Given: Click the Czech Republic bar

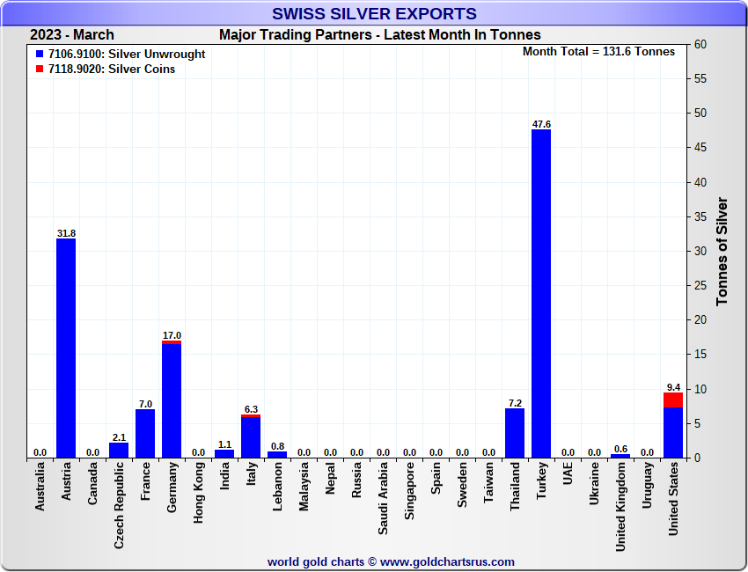Looking at the screenshot, I should click(119, 451).
